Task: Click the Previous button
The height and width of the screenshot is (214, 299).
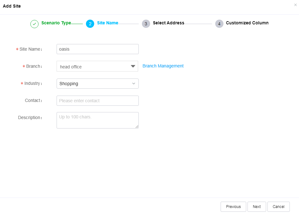Action: [x=233, y=206]
